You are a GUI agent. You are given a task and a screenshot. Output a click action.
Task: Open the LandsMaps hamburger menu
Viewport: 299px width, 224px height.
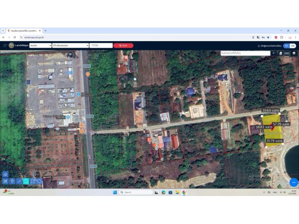tap(5, 46)
